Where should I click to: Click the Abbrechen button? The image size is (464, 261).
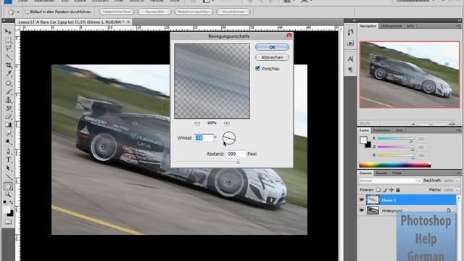click(272, 57)
